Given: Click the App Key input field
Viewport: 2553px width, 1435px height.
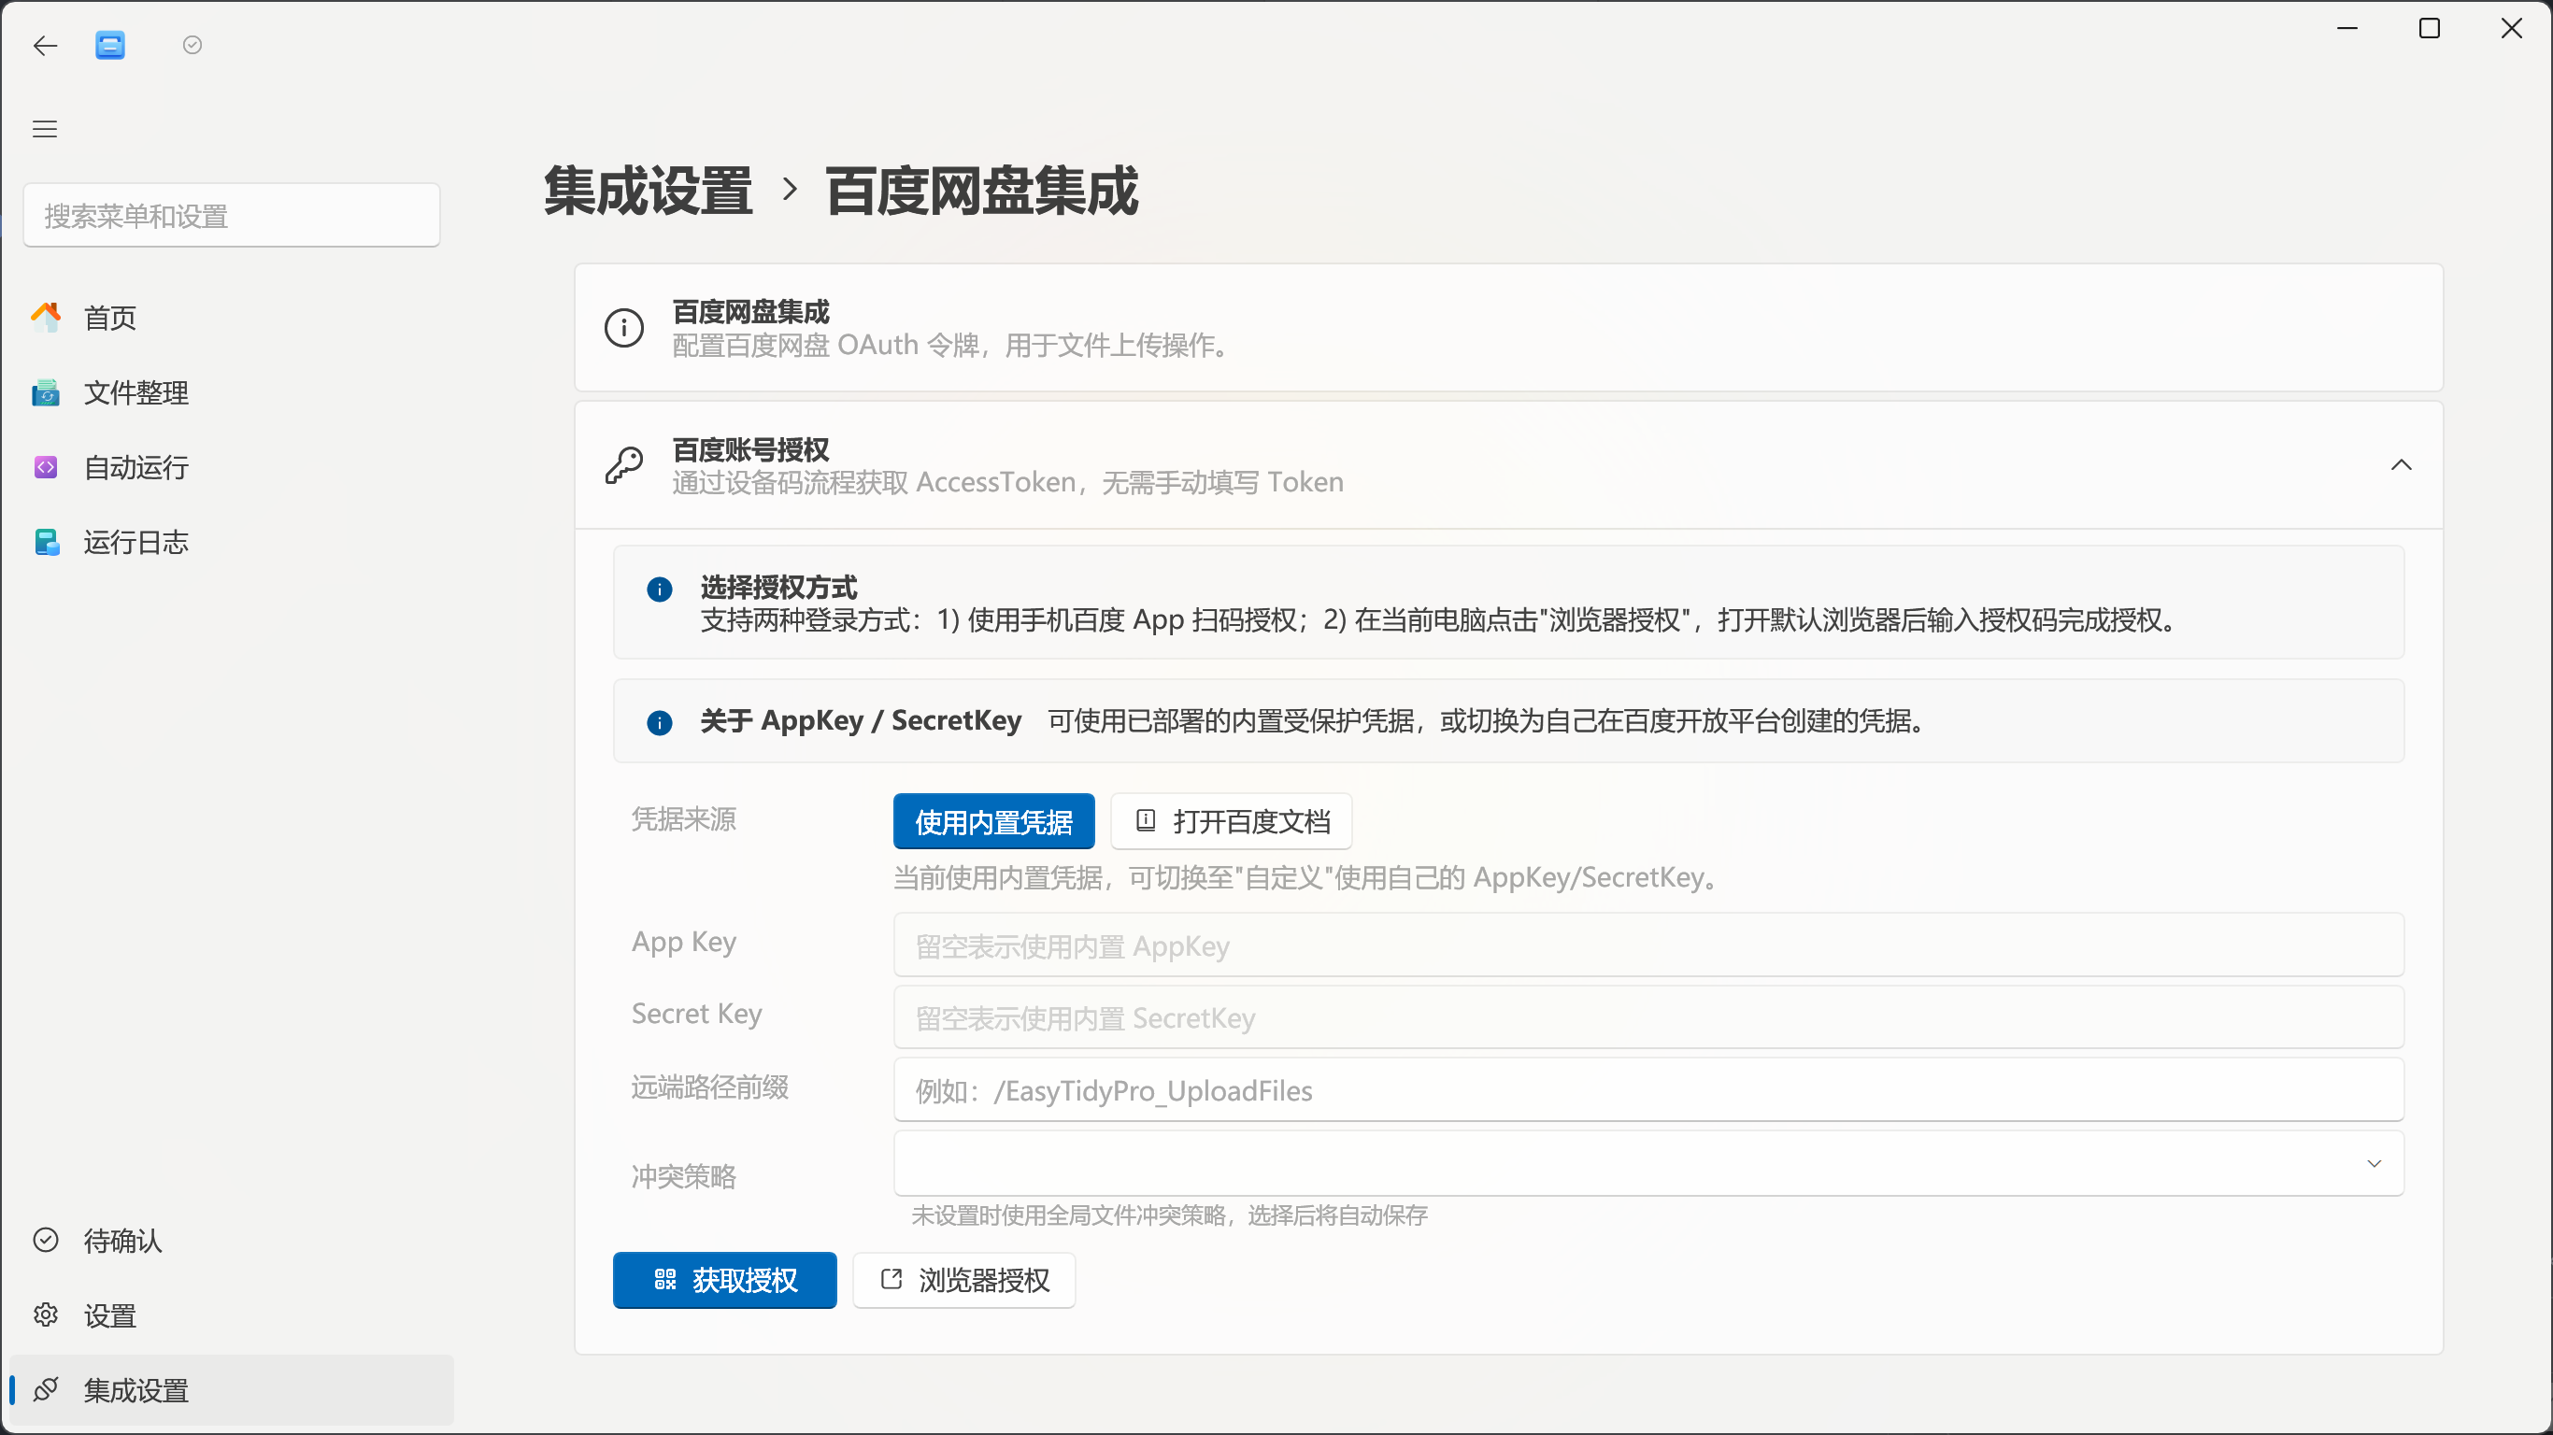Looking at the screenshot, I should tap(1648, 945).
